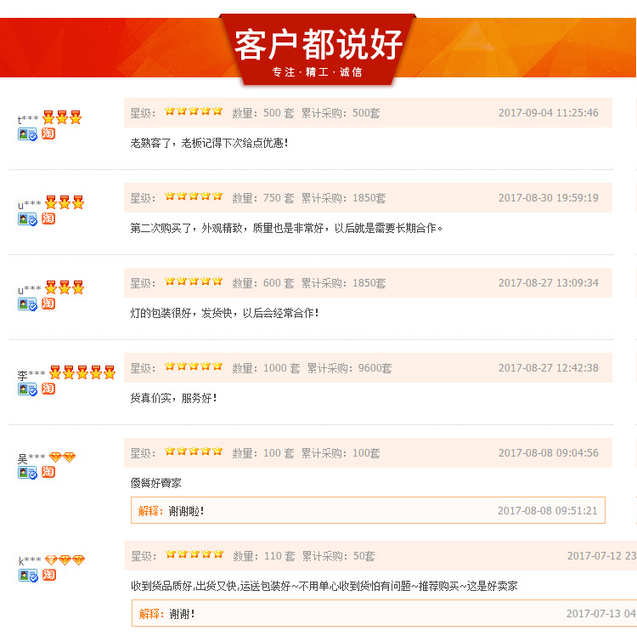
Task: Click the Taobao icon under t***
Action: [x=48, y=133]
